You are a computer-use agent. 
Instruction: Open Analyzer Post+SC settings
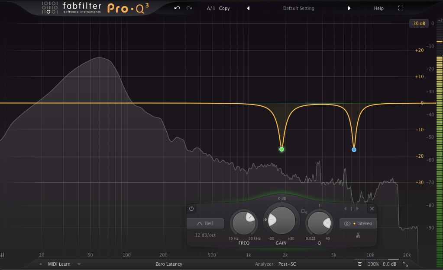tap(287, 264)
